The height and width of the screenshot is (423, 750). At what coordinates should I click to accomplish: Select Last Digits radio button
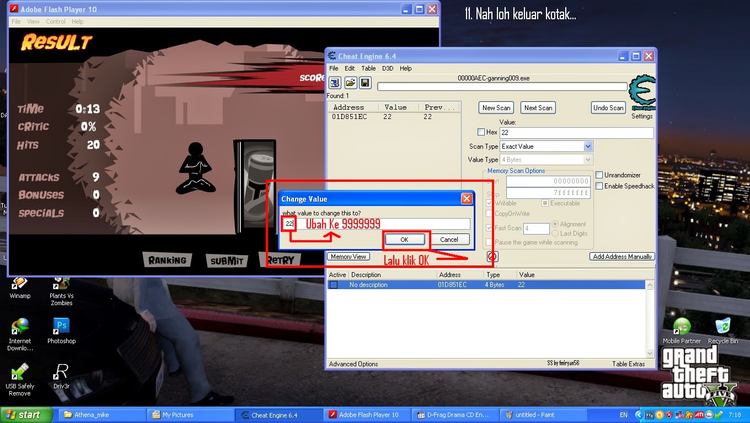(x=555, y=234)
